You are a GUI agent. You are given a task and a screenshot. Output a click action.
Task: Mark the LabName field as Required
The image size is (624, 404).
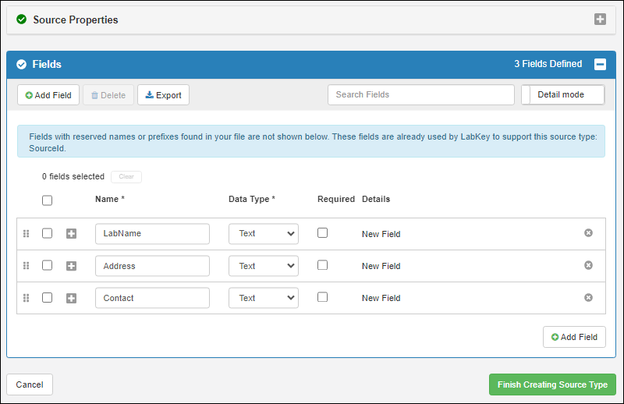[x=323, y=233]
